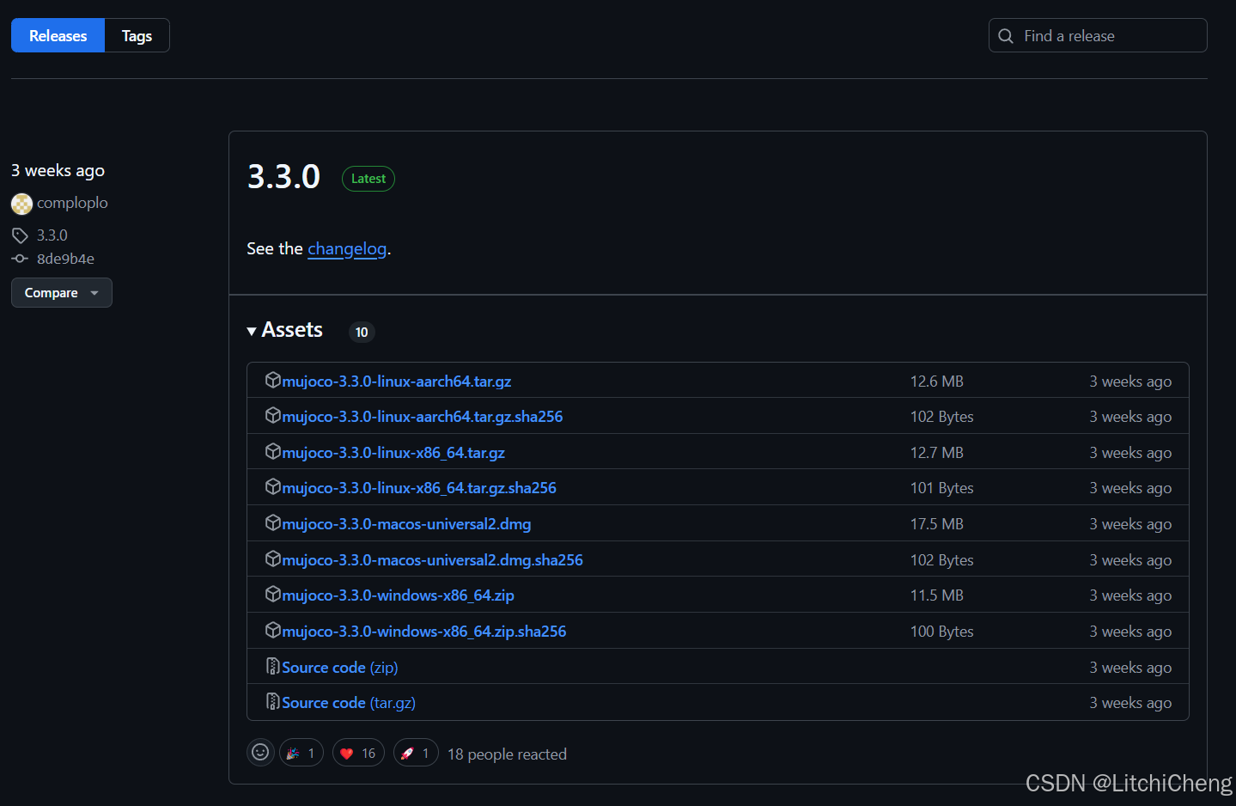Click package icon for linux-x86_64.tar.gz.sha256
Viewport: 1236px width, 806px height.
(273, 486)
